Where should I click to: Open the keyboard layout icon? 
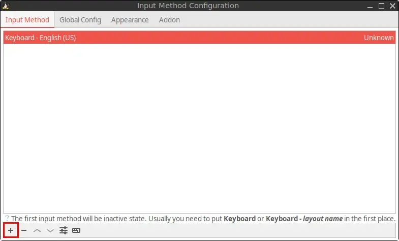click(x=76, y=230)
